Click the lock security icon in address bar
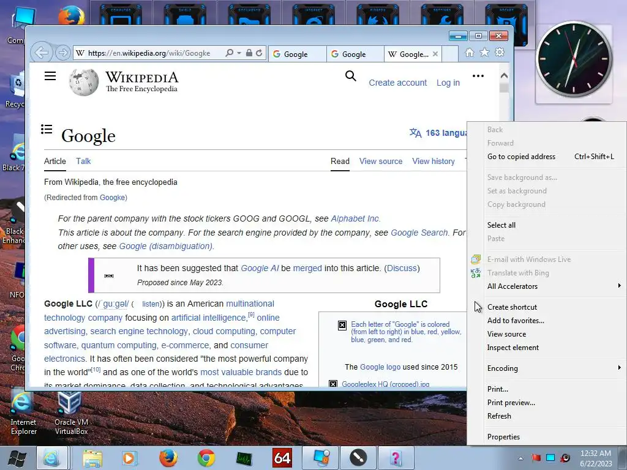627x470 pixels. (249, 53)
